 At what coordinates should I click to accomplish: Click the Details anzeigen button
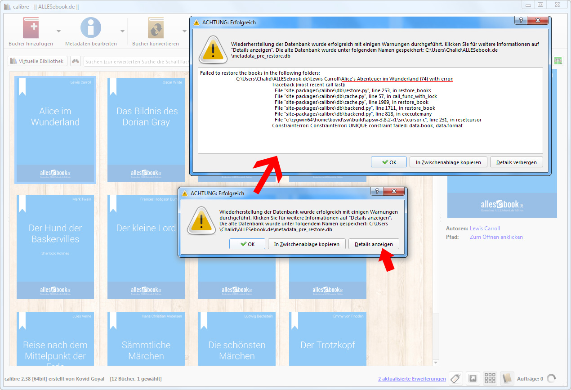(x=374, y=244)
